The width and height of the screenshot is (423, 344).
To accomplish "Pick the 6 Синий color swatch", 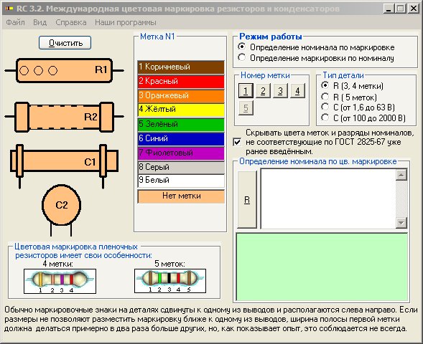I will (x=181, y=138).
